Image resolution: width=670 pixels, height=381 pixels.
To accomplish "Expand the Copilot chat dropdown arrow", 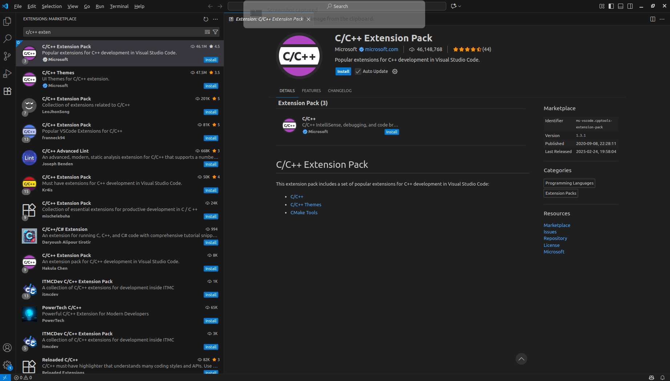I will coord(460,6).
